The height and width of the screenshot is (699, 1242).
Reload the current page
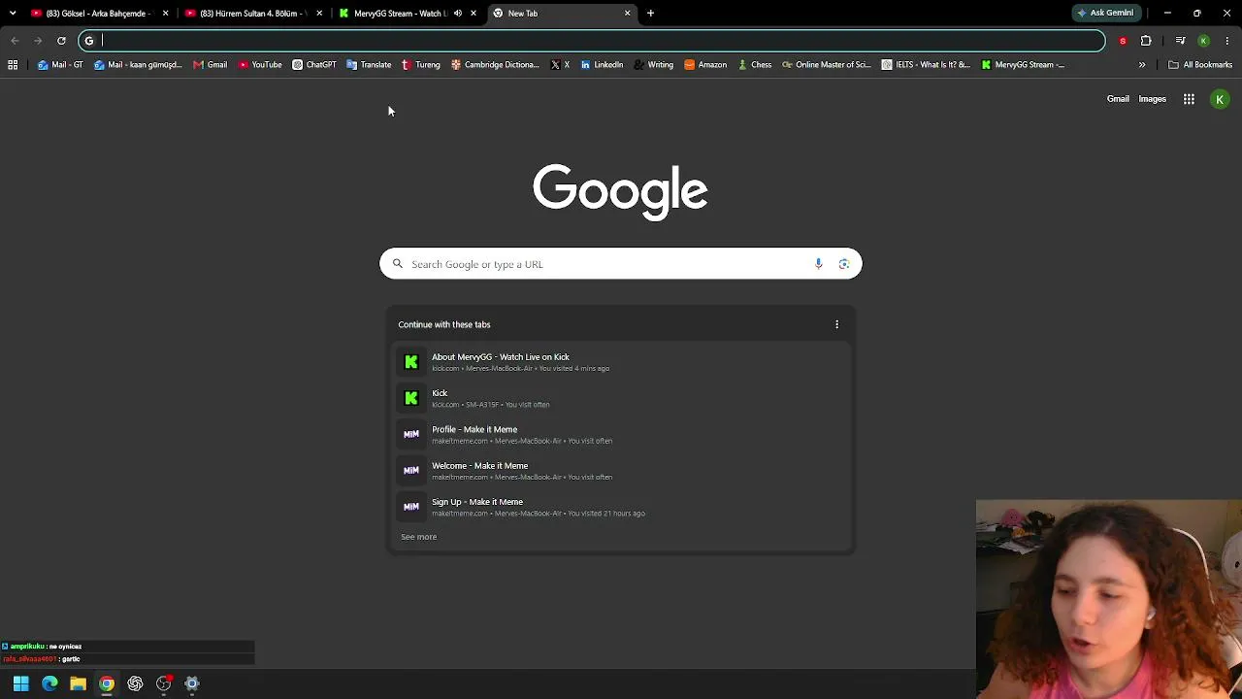coord(61,41)
